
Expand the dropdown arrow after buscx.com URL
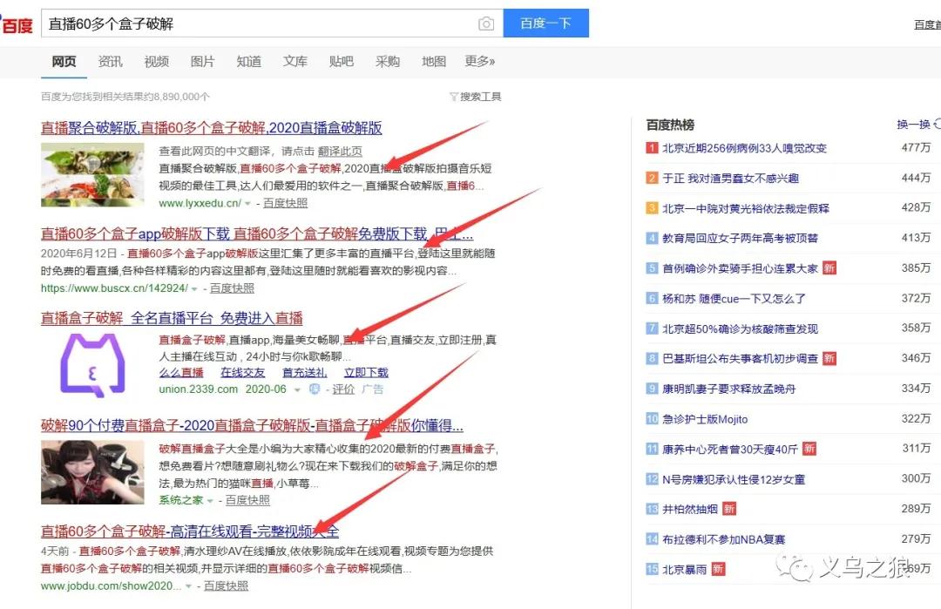coord(194,288)
